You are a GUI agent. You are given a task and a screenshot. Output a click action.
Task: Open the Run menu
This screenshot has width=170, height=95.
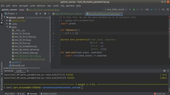49,6
